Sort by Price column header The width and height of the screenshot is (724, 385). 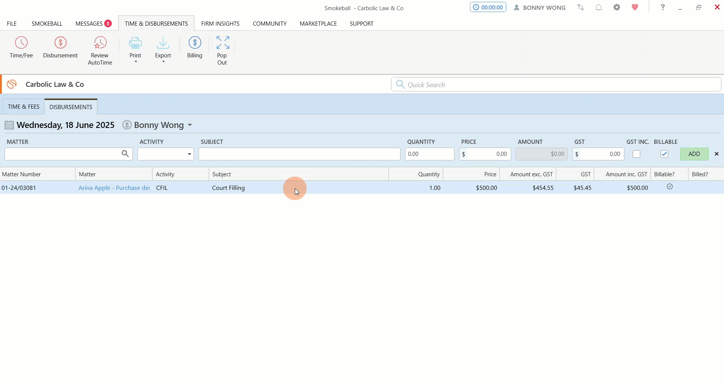pyautogui.click(x=471, y=174)
